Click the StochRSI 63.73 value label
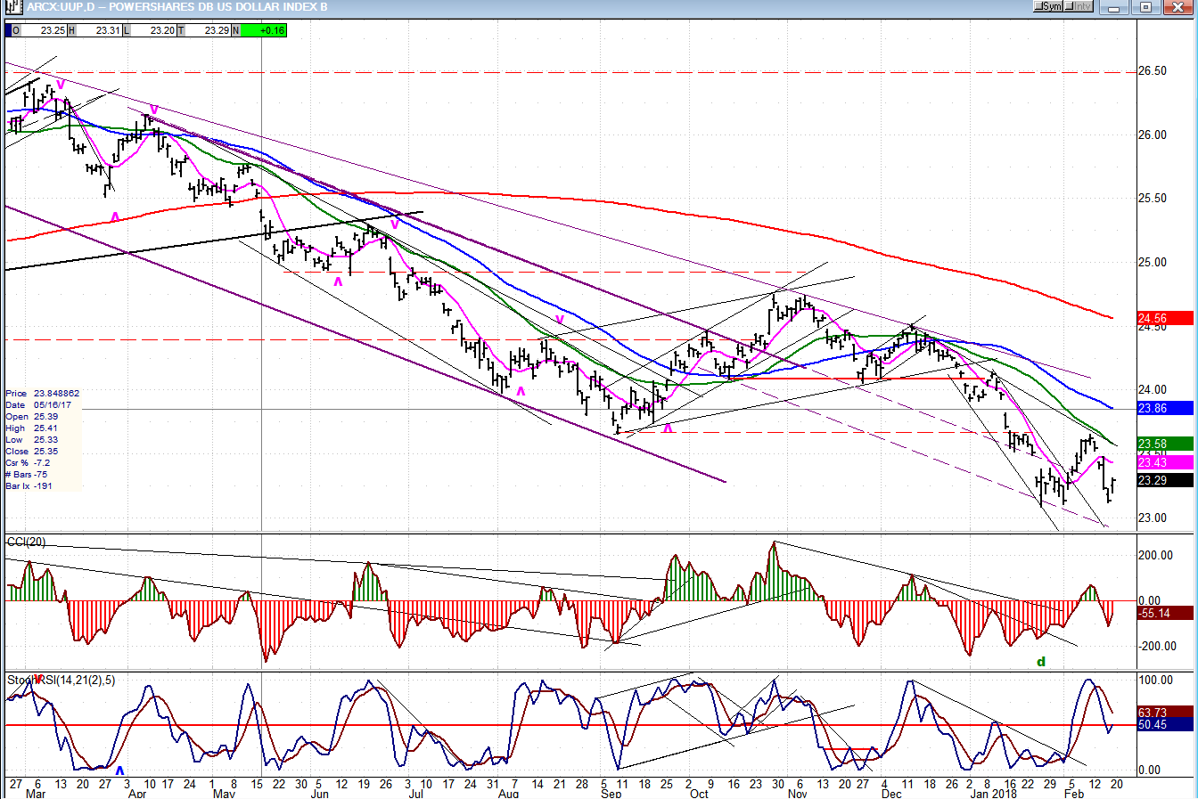This screenshot has height=799, width=1198. click(x=1164, y=712)
